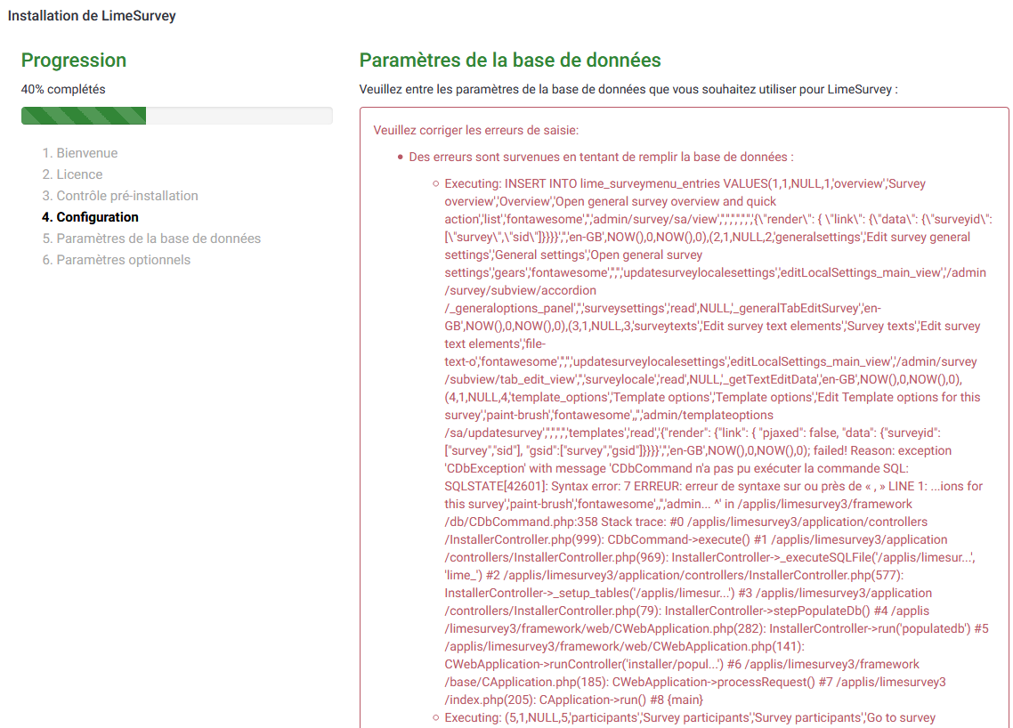Image resolution: width=1013 pixels, height=728 pixels.
Task: Select step '5. Paramètres de la base de données'
Action: (x=152, y=239)
